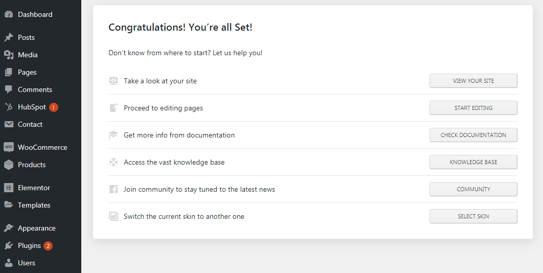543x273 pixels.
Task: Open the Pages menu item
Action: pos(27,72)
